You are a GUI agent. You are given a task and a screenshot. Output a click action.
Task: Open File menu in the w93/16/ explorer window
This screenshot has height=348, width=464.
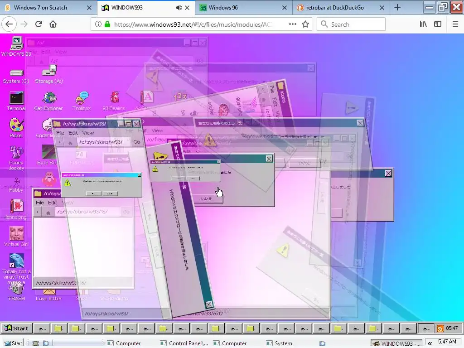tap(40, 203)
